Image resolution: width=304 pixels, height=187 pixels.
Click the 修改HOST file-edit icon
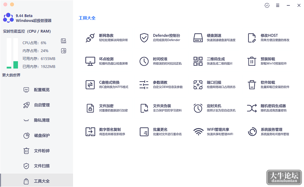pos(252,38)
